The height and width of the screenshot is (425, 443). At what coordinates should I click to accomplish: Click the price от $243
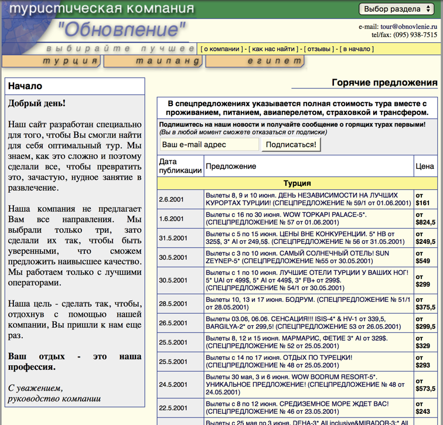422,408
